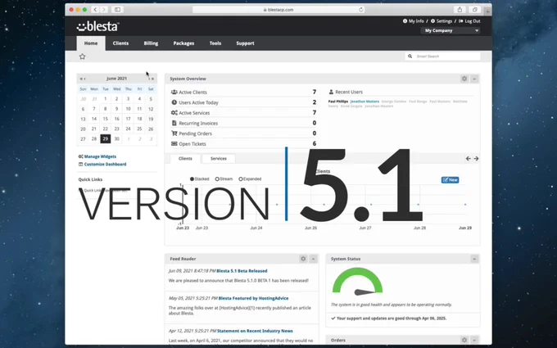Click Log Out link
The image size is (557, 348).
(x=469, y=21)
